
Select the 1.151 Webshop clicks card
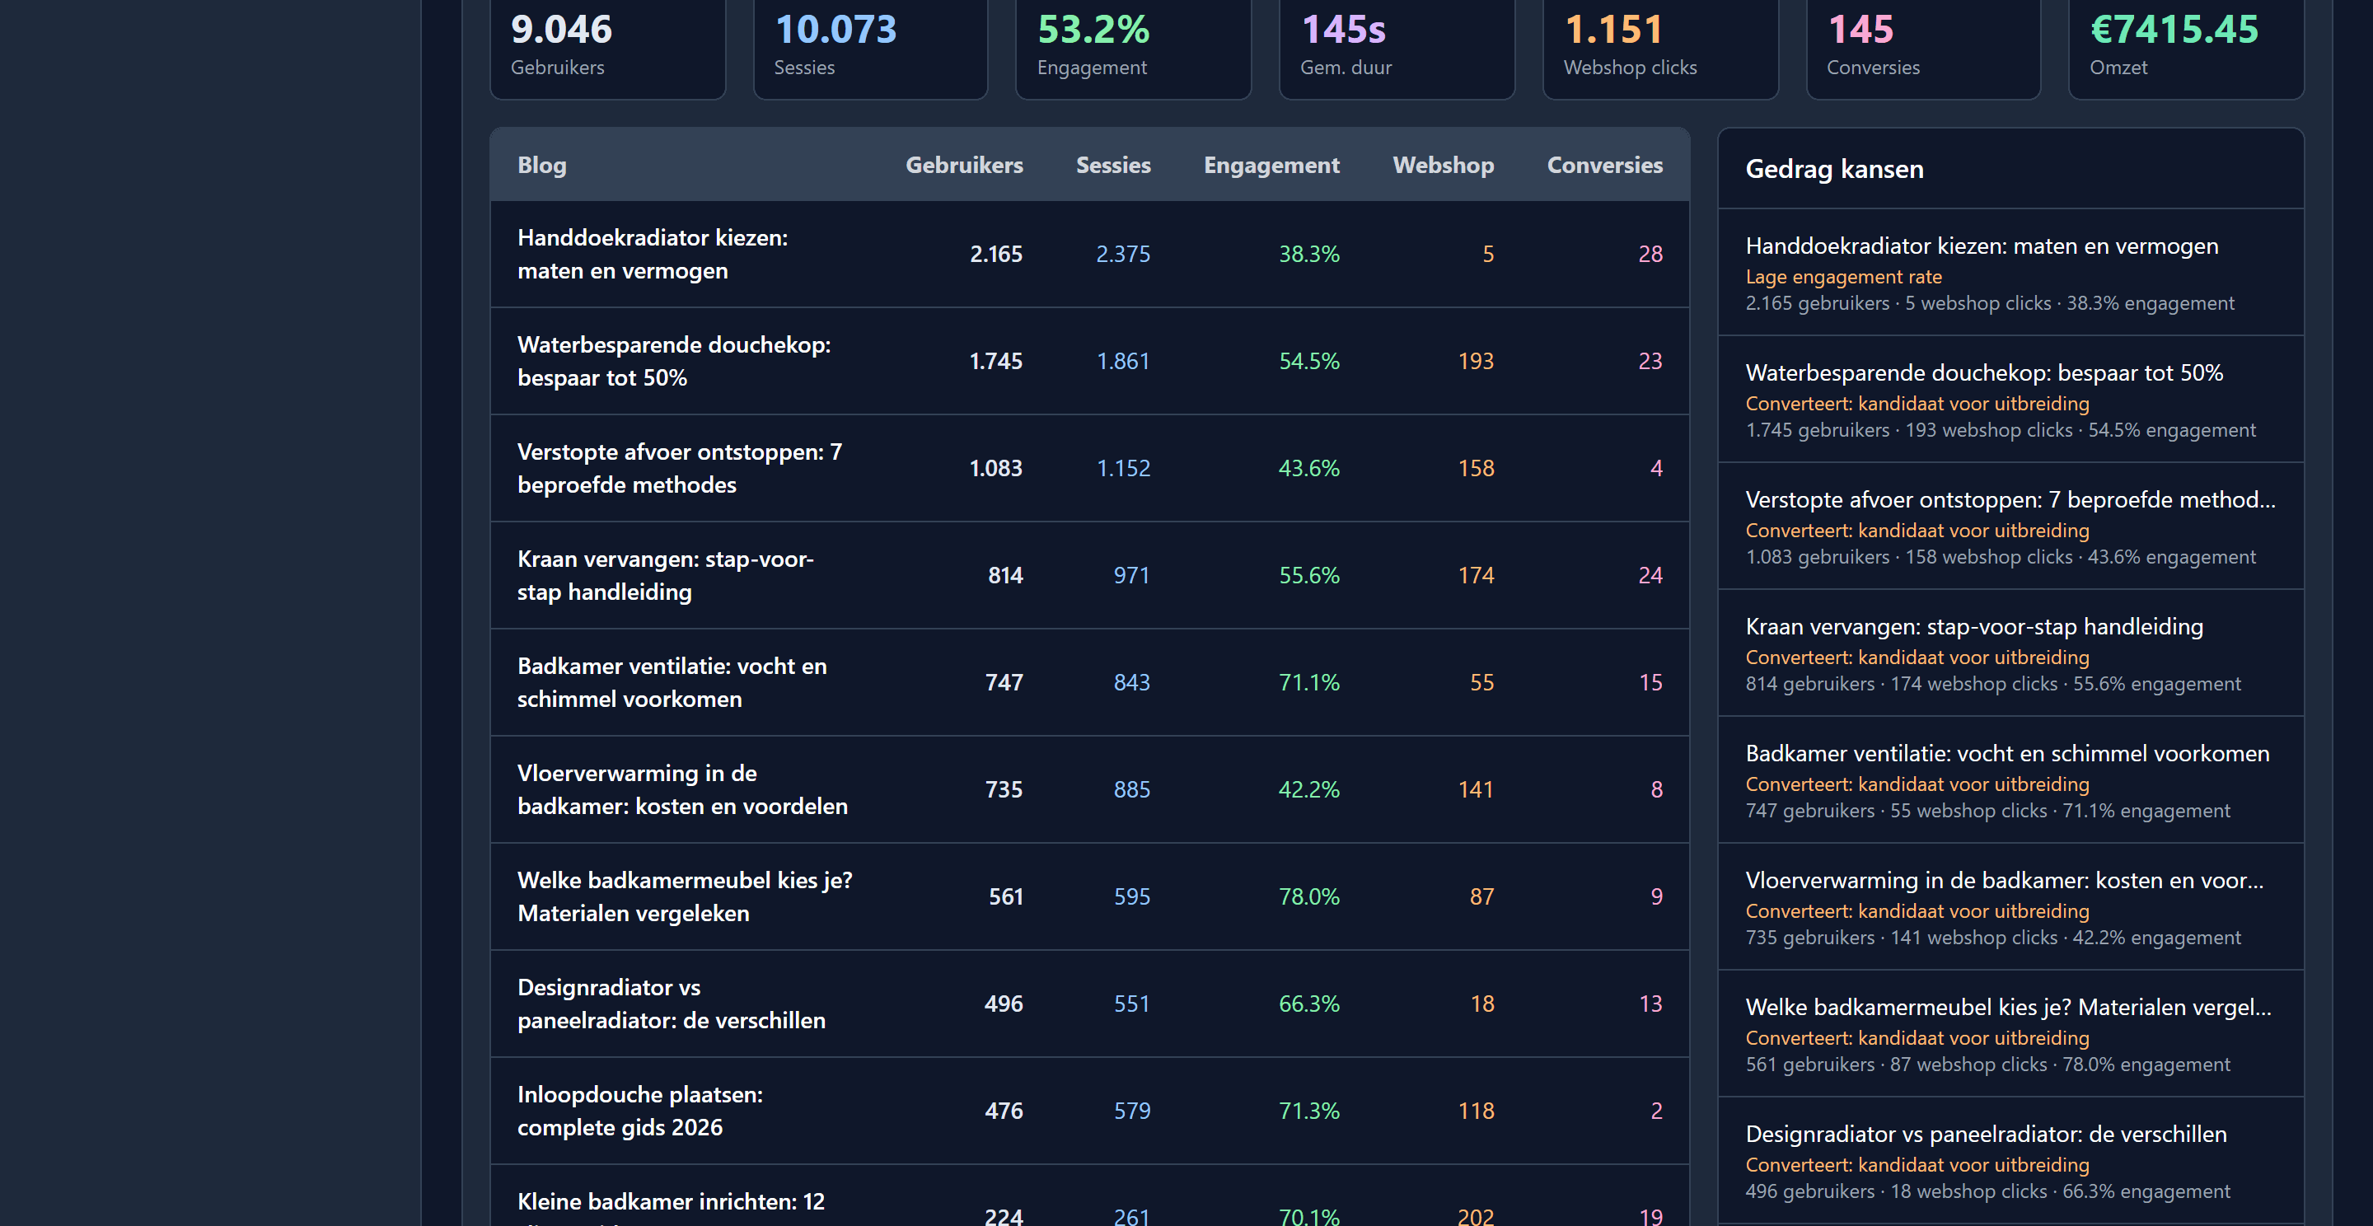coord(1660,48)
